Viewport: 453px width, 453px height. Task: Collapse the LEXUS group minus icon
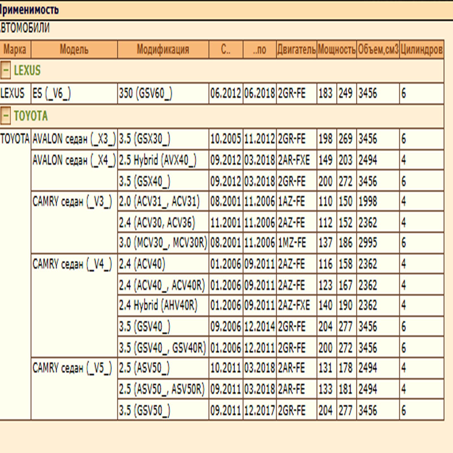click(5, 70)
